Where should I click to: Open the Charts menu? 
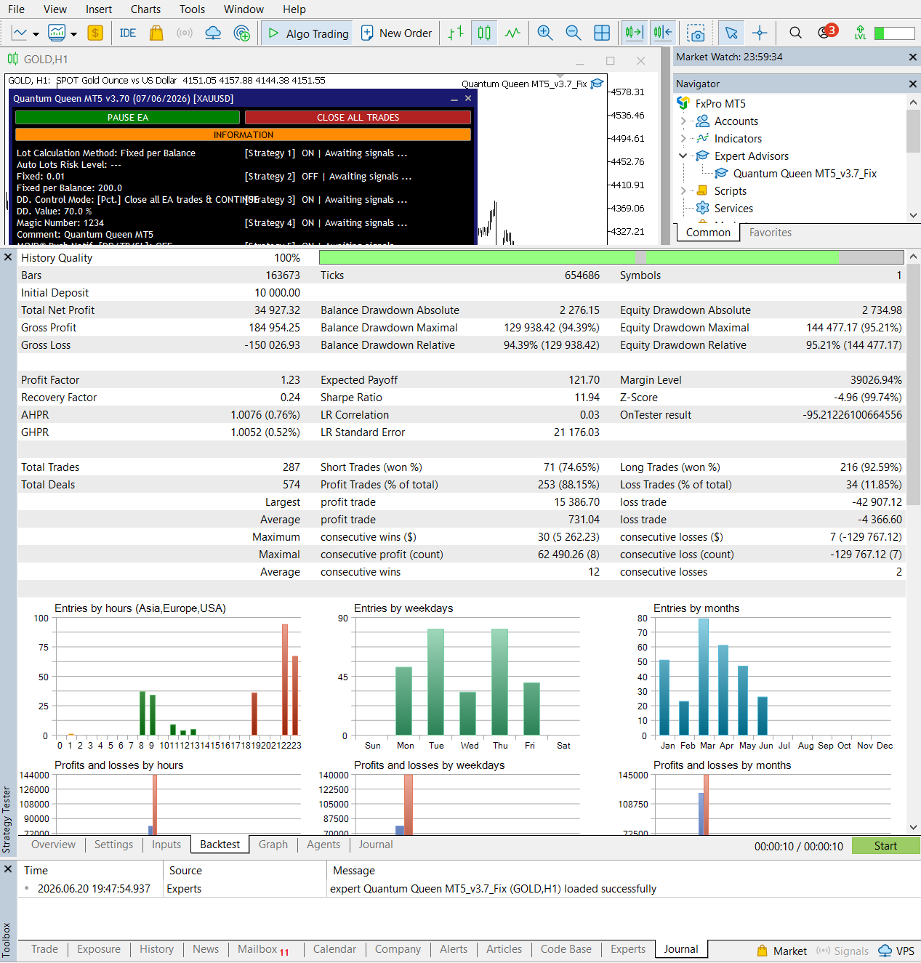tap(145, 9)
